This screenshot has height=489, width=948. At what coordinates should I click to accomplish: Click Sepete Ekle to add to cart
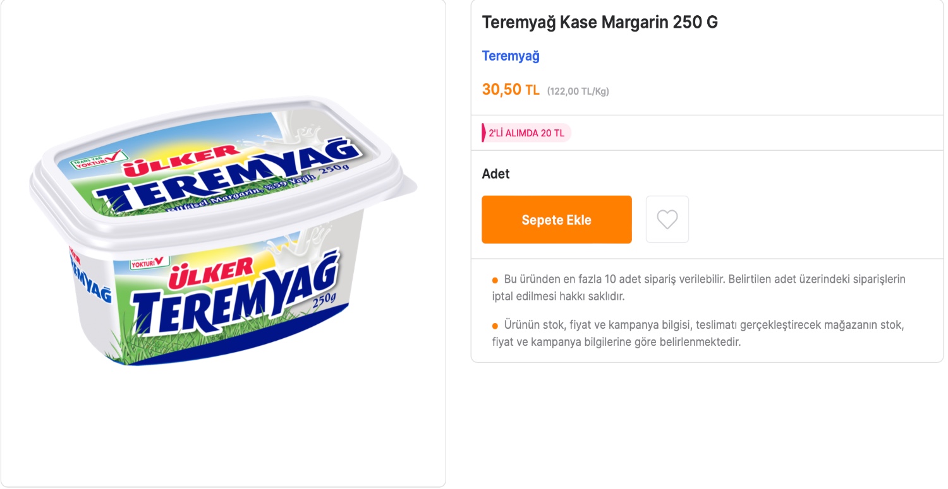556,219
